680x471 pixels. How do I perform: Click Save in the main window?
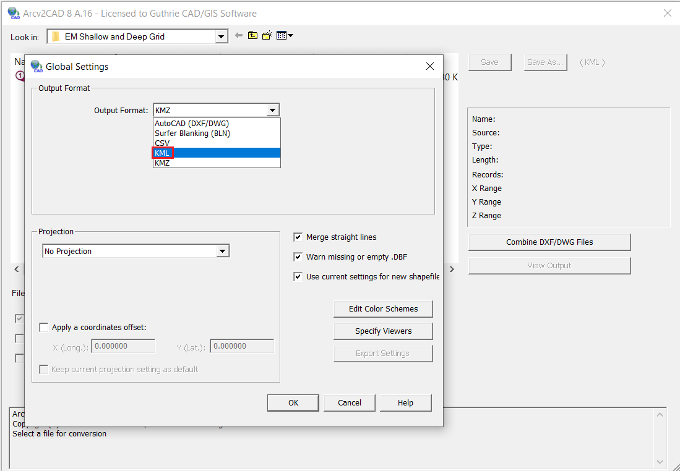point(489,62)
